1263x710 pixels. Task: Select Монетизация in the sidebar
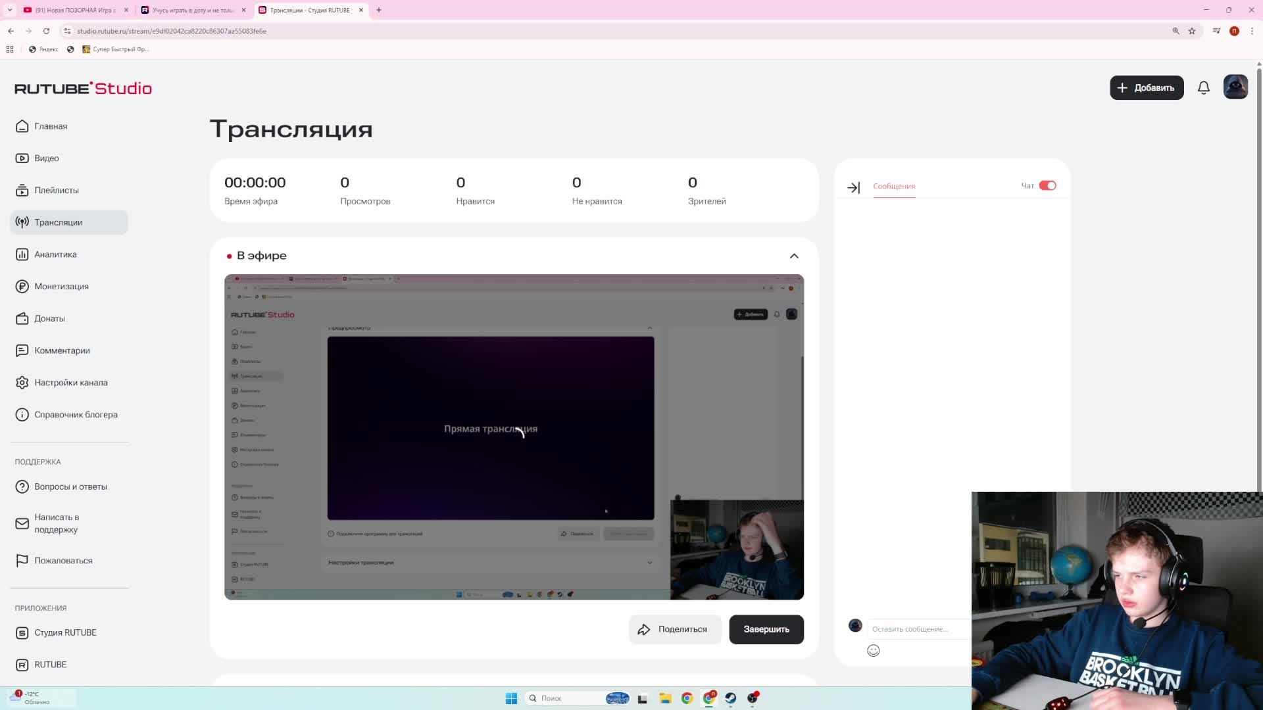(x=62, y=286)
